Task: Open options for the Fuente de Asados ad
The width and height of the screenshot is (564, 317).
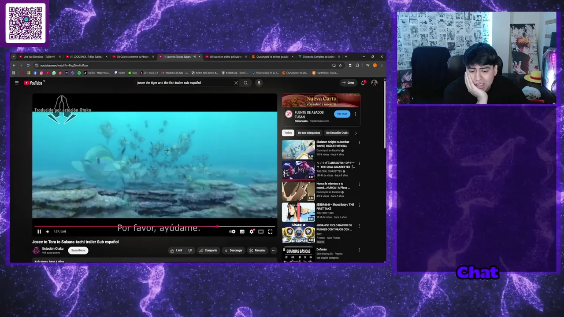Action: (x=356, y=114)
